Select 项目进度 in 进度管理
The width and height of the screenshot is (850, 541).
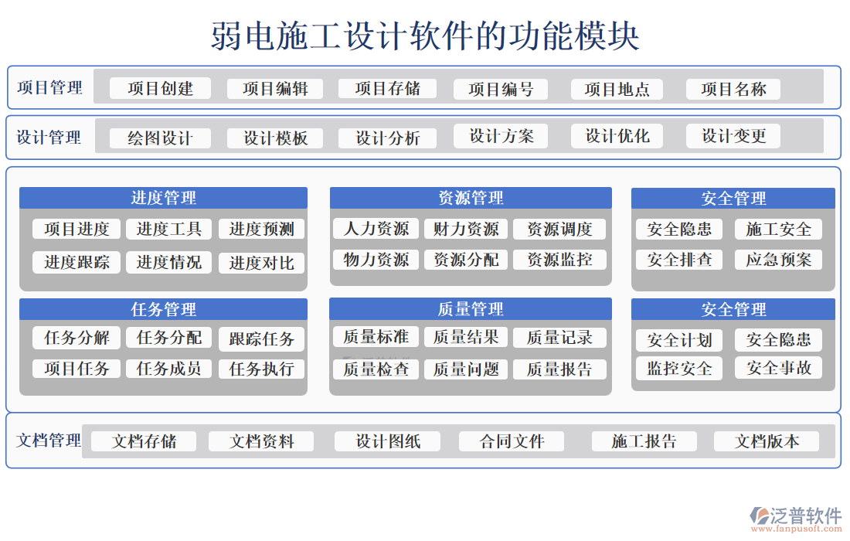tap(75, 228)
